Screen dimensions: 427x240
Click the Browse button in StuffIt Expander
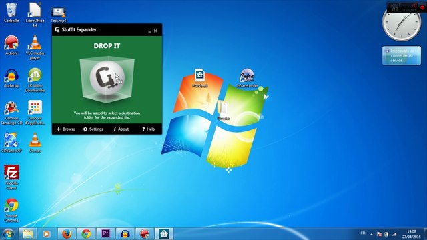(65, 129)
